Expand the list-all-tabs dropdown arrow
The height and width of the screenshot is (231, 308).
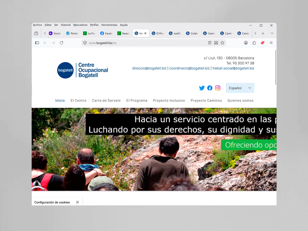pyautogui.click(x=272, y=33)
